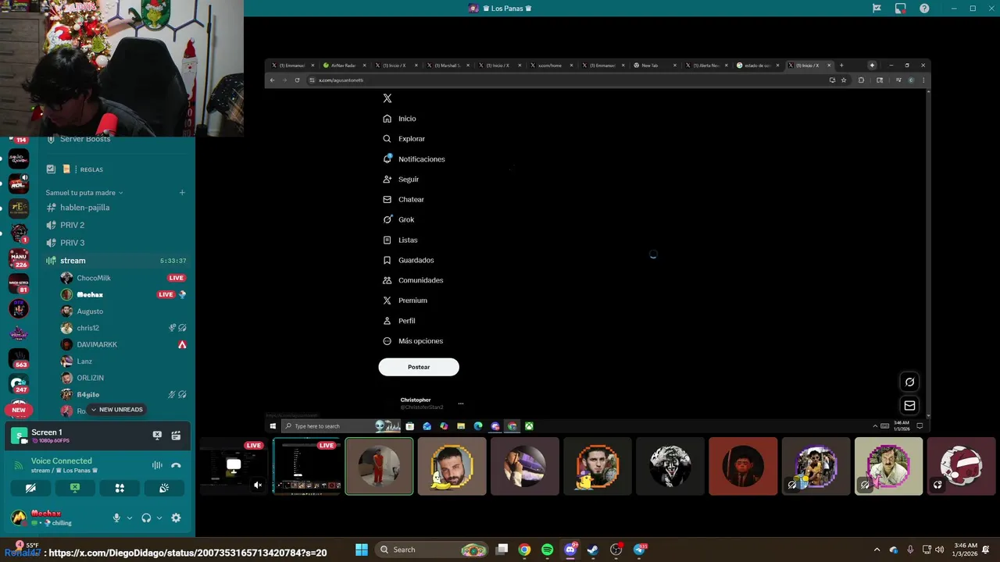The height and width of the screenshot is (562, 1000).
Task: Open server icon with 247 badge
Action: [19, 383]
